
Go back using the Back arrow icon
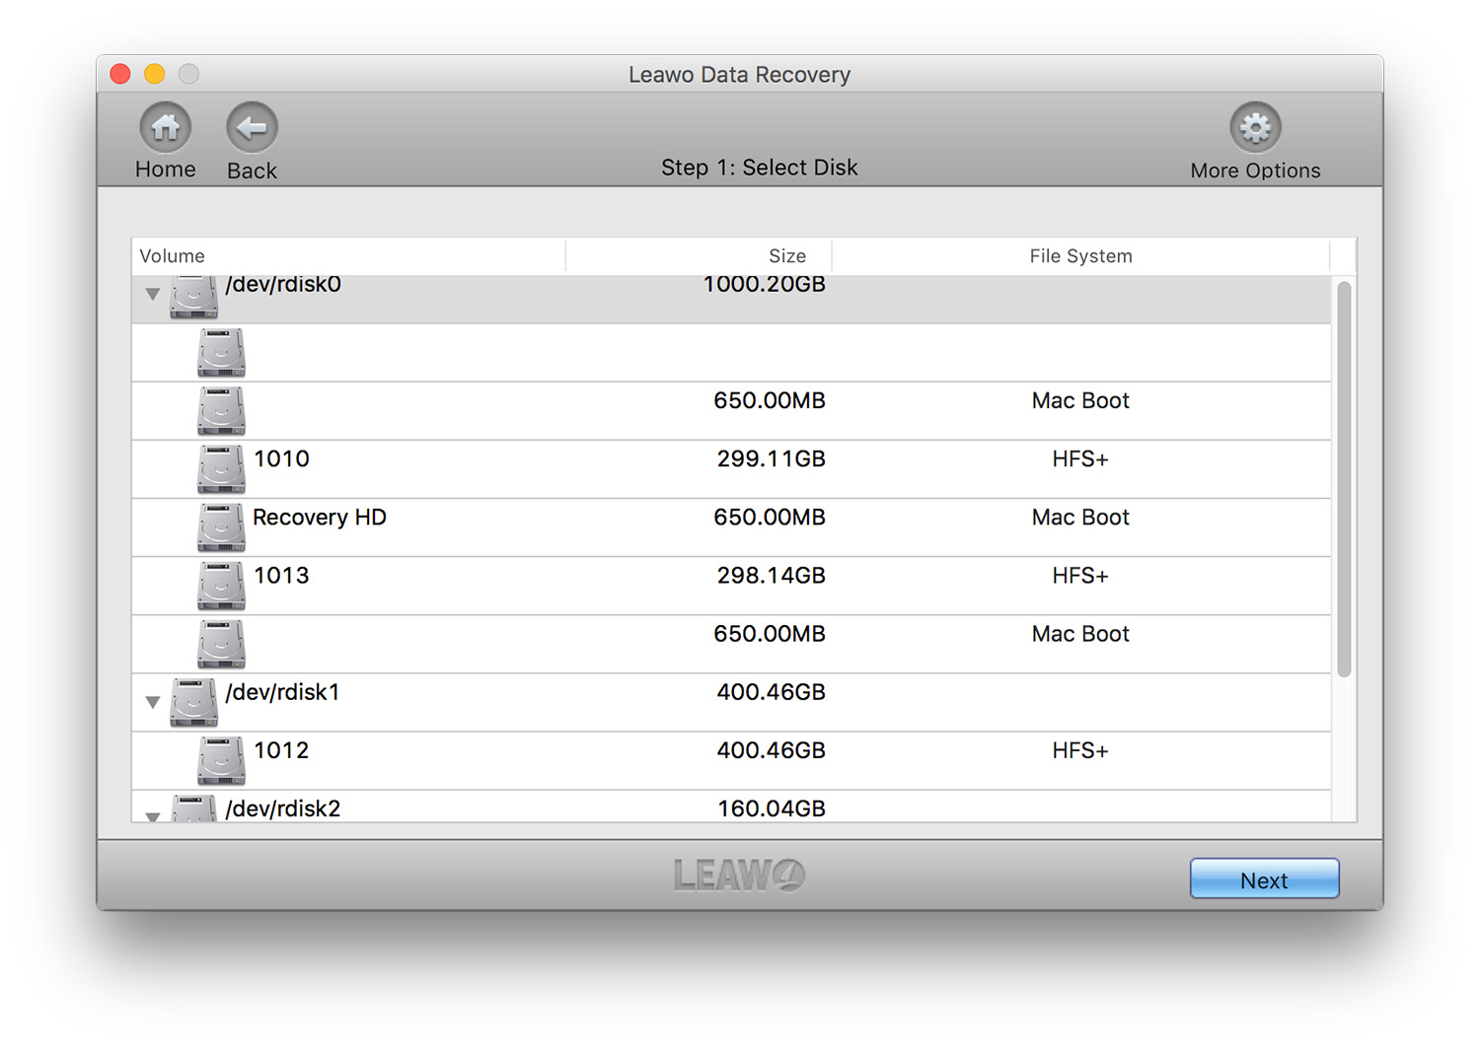click(x=252, y=128)
